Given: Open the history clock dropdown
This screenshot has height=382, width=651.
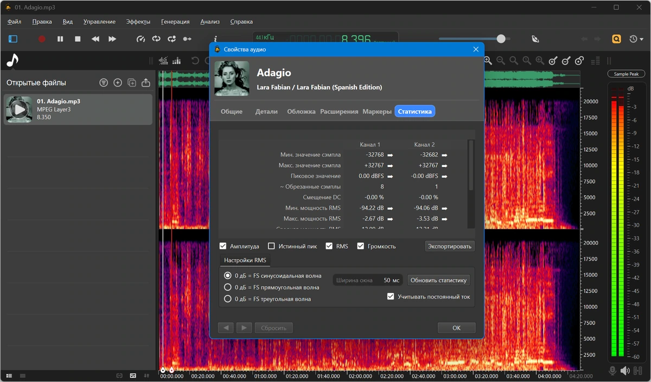Looking at the screenshot, I should pos(636,39).
